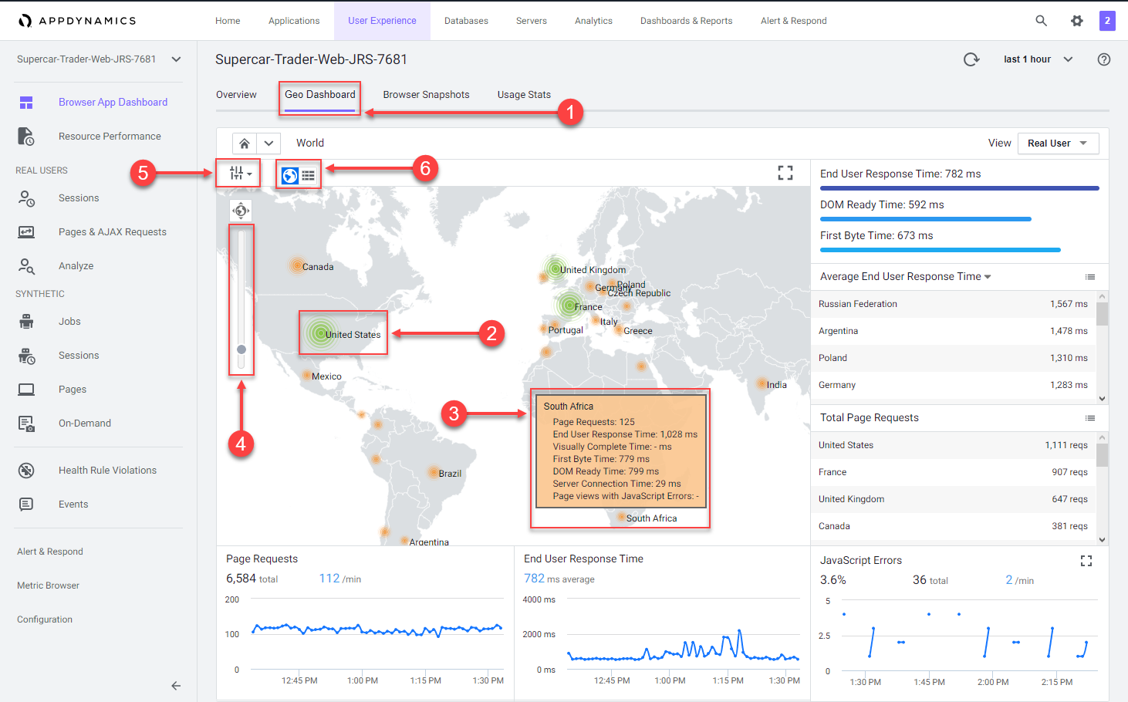
Task: Click the Synthetic Jobs icon
Action: pos(26,322)
